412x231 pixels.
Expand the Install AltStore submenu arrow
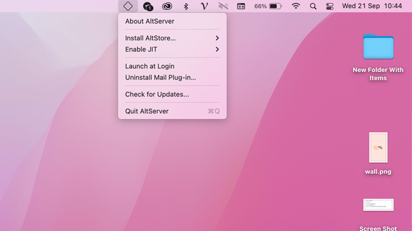tap(217, 38)
